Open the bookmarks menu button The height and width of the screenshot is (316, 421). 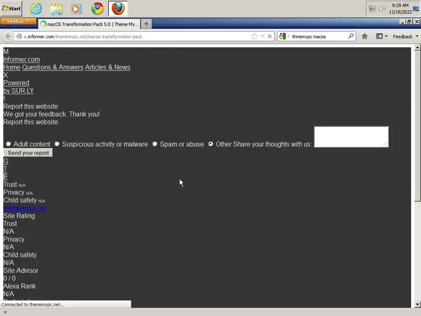[382, 36]
